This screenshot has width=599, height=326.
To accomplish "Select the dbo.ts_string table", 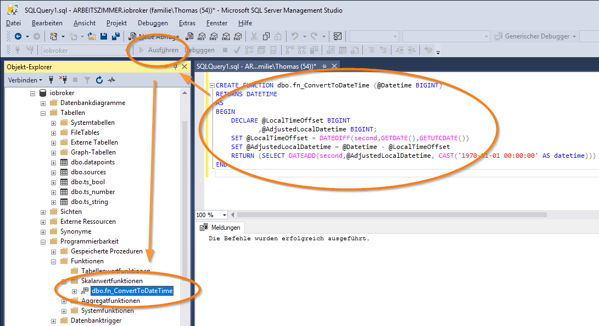I will (89, 202).
